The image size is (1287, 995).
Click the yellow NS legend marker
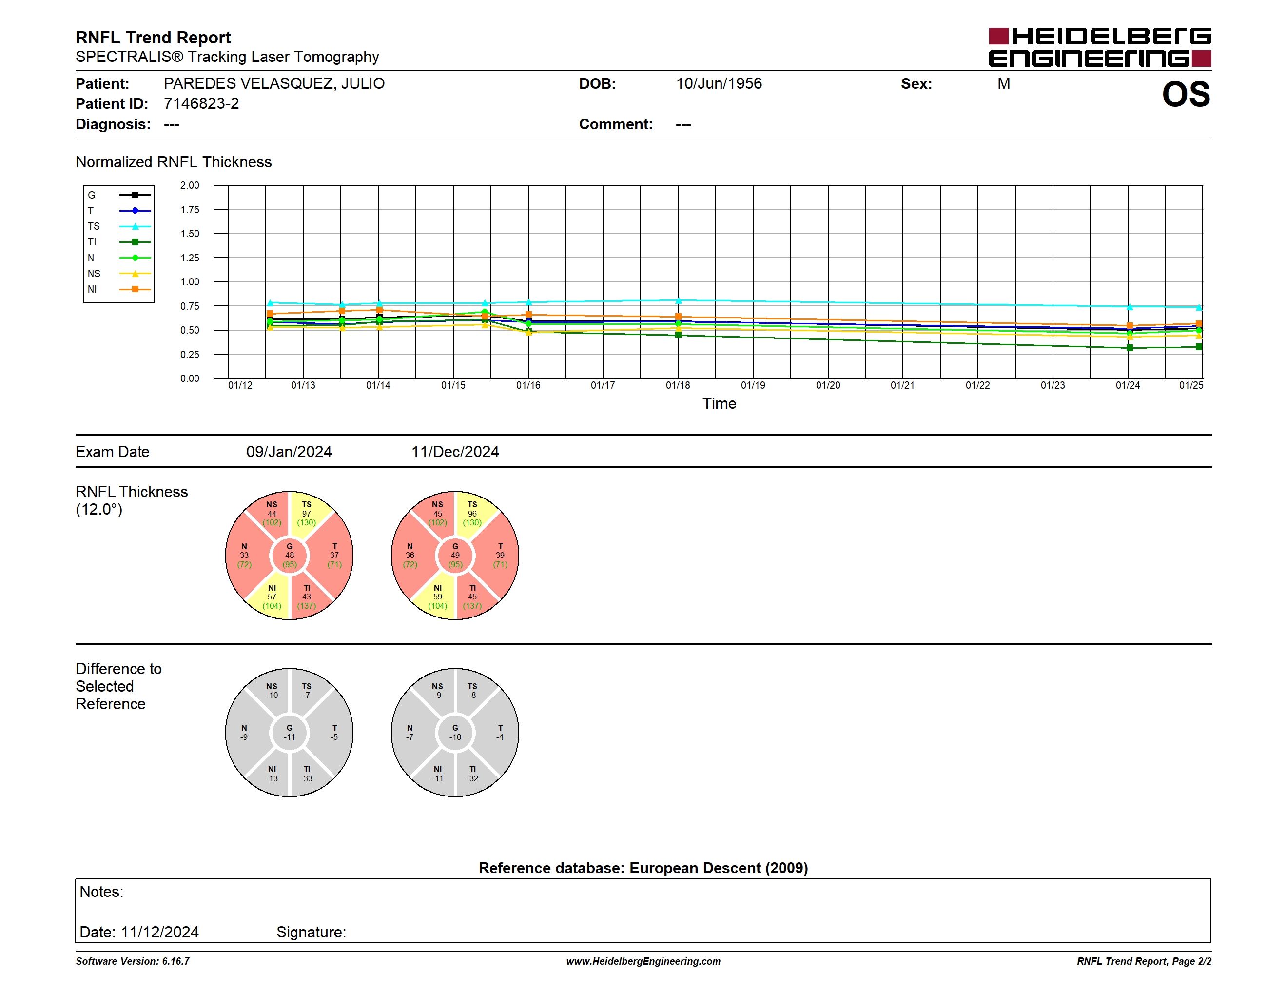(135, 274)
